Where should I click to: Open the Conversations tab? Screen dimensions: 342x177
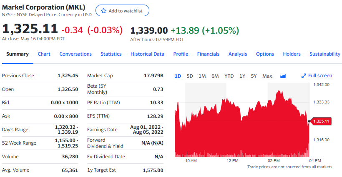click(75, 54)
